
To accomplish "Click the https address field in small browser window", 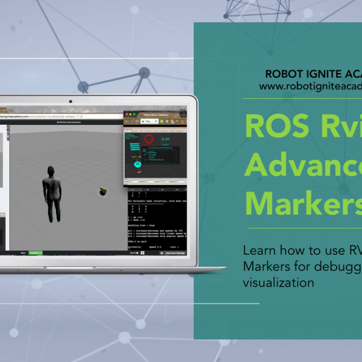I will 150,121.
